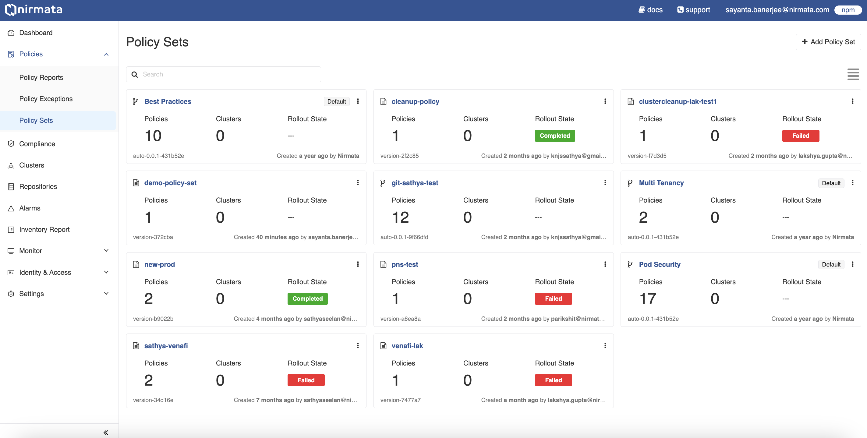Click Default tag on Best Practices card
Viewport: 867px width, 438px height.
click(337, 102)
